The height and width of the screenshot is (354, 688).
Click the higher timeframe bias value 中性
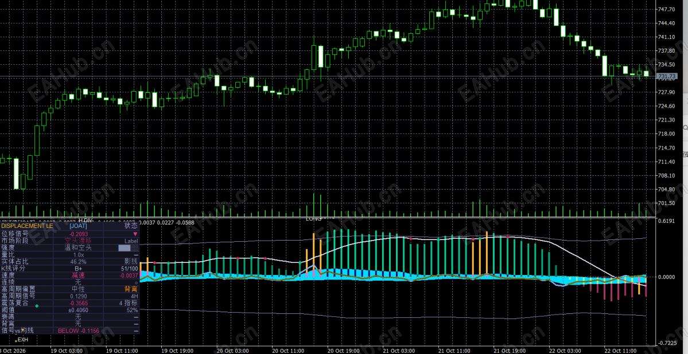[79, 289]
